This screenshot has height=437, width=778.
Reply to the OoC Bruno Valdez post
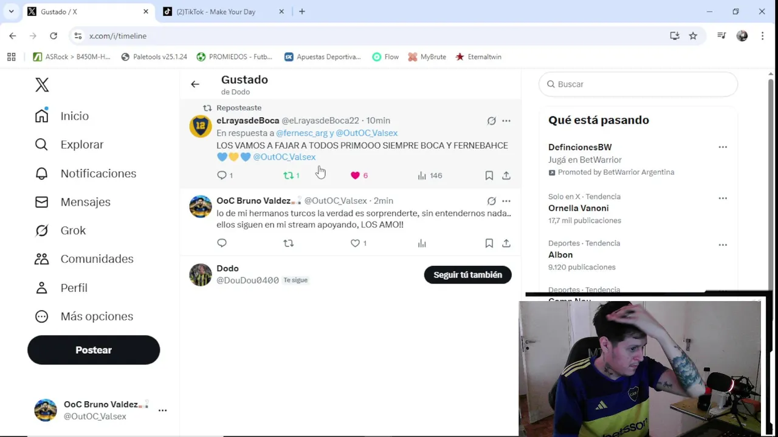point(222,243)
